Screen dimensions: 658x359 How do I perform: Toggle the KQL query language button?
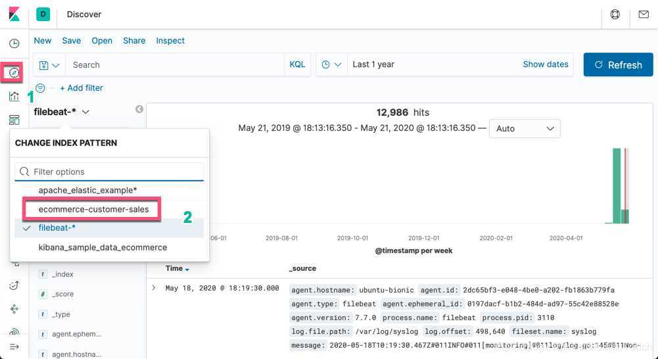[x=298, y=64]
